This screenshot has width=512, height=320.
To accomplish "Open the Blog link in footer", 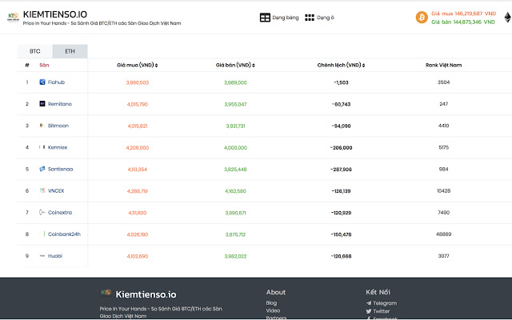I will [x=271, y=303].
